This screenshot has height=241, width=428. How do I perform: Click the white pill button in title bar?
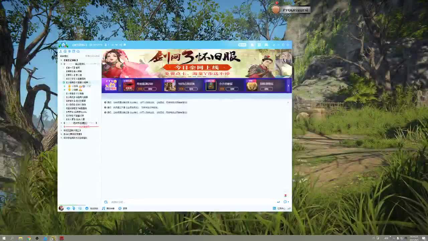242,45
